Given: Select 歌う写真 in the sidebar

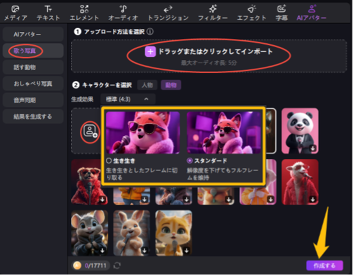Looking at the screenshot, I should tap(33, 51).
